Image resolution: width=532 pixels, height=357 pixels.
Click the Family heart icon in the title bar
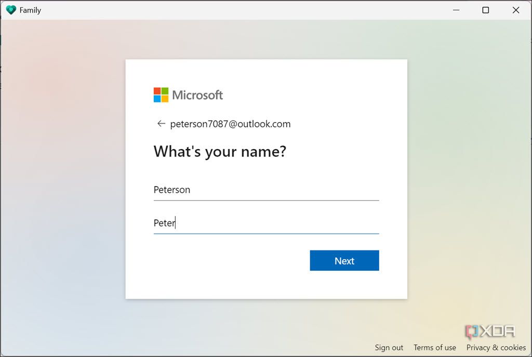click(10, 9)
